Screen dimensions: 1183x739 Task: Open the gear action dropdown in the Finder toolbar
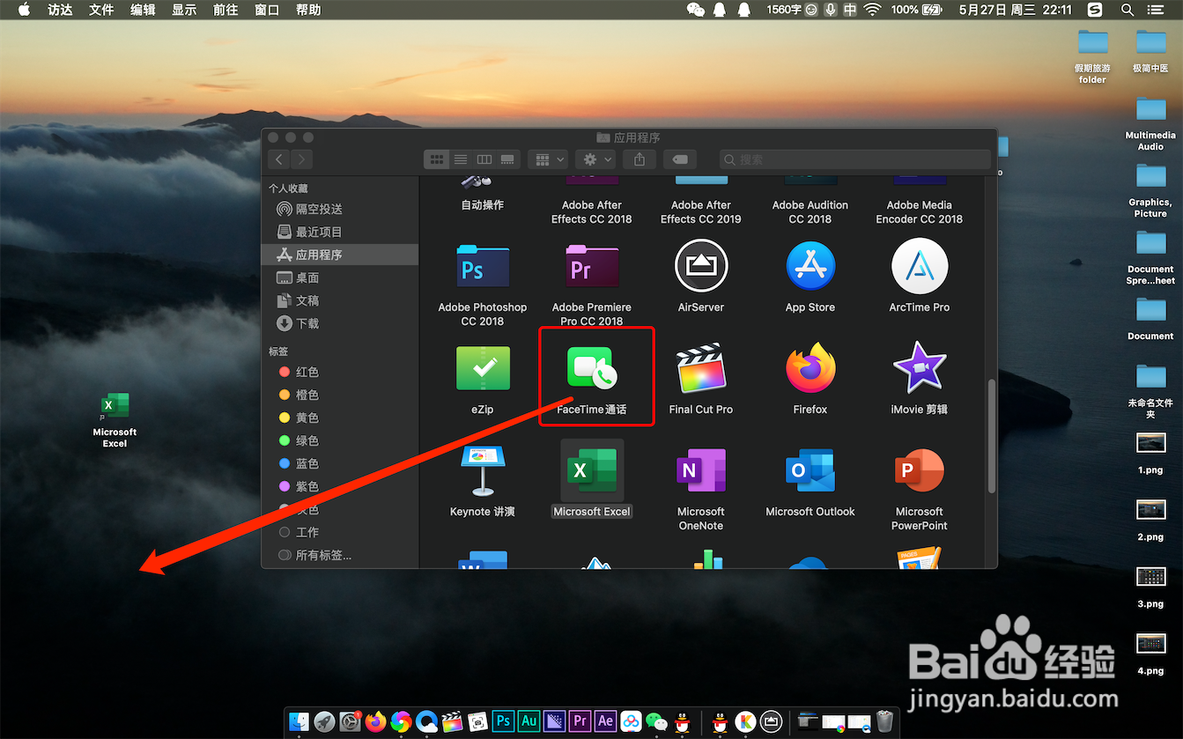596,159
